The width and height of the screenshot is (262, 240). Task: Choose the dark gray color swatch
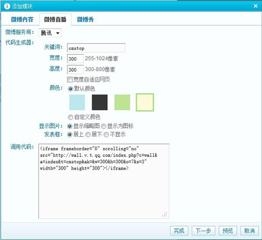click(x=100, y=103)
